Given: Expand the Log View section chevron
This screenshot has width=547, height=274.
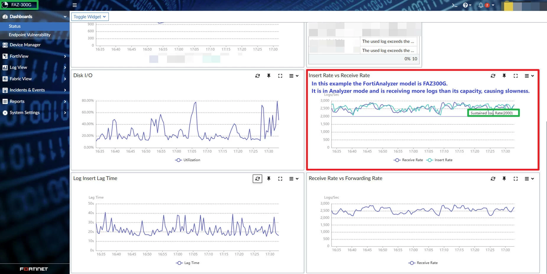Looking at the screenshot, I should point(65,68).
